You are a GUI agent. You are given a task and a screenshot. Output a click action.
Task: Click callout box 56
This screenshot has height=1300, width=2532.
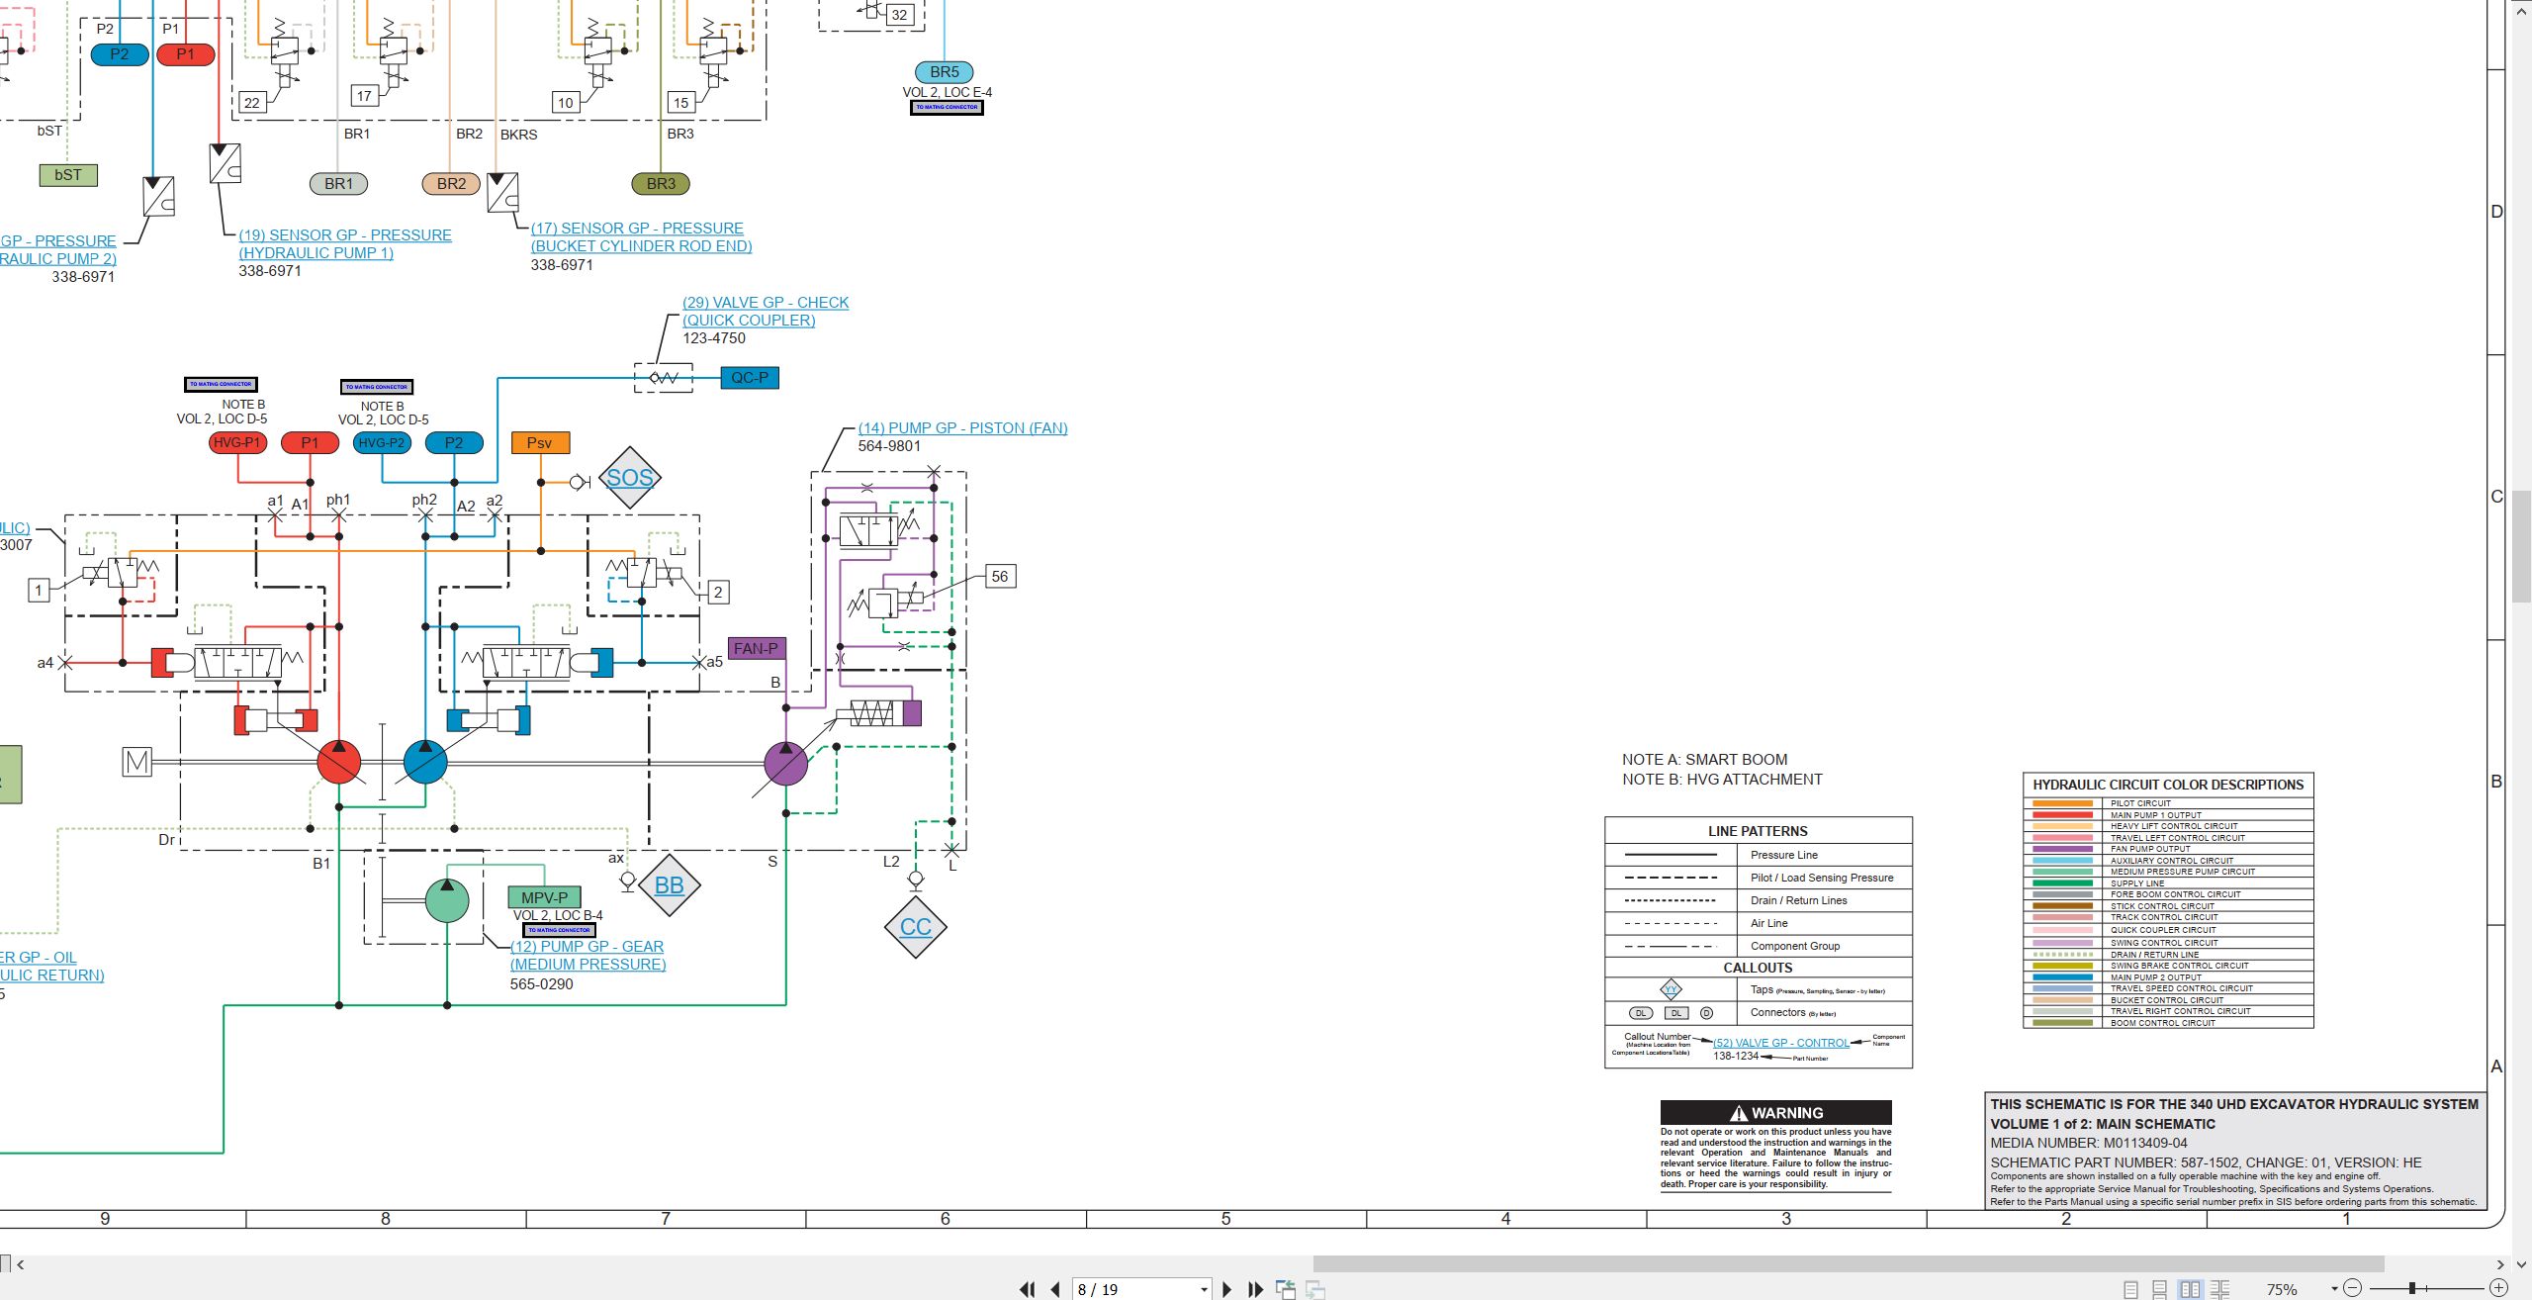pos(1000,577)
